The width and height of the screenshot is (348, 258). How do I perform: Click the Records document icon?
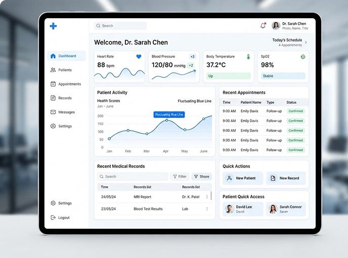point(53,98)
